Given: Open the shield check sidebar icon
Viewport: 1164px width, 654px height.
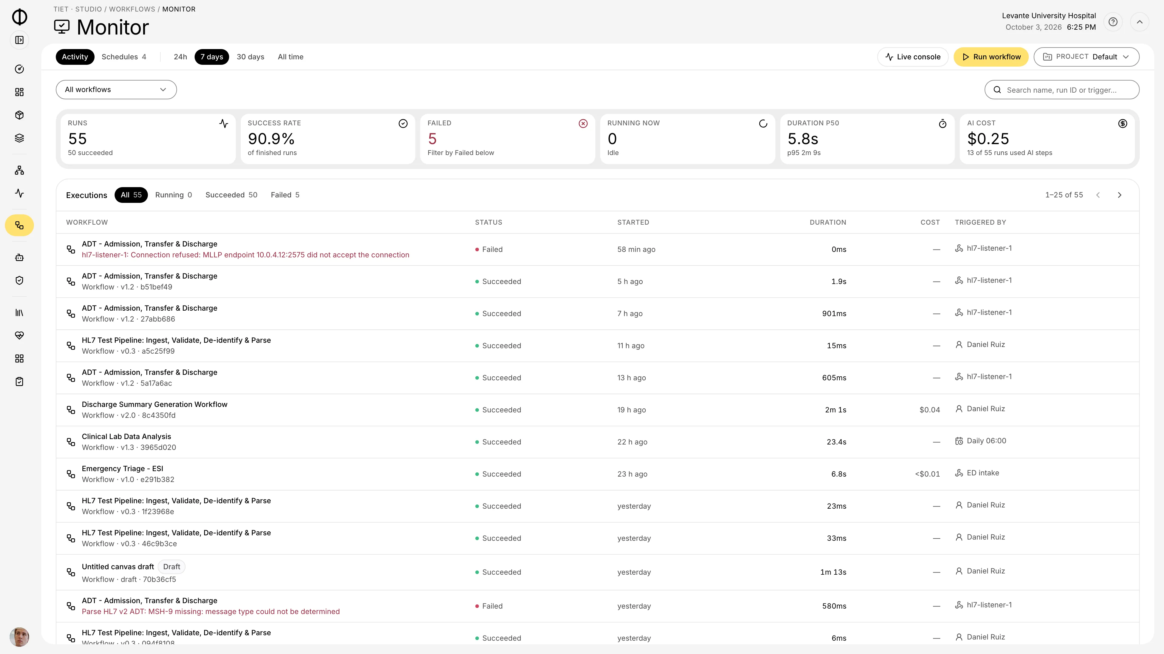Looking at the screenshot, I should [19, 280].
